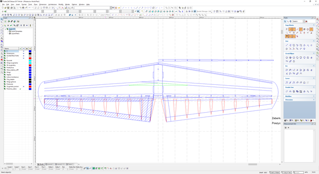Delete layer using the X icon

tap(8, 25)
